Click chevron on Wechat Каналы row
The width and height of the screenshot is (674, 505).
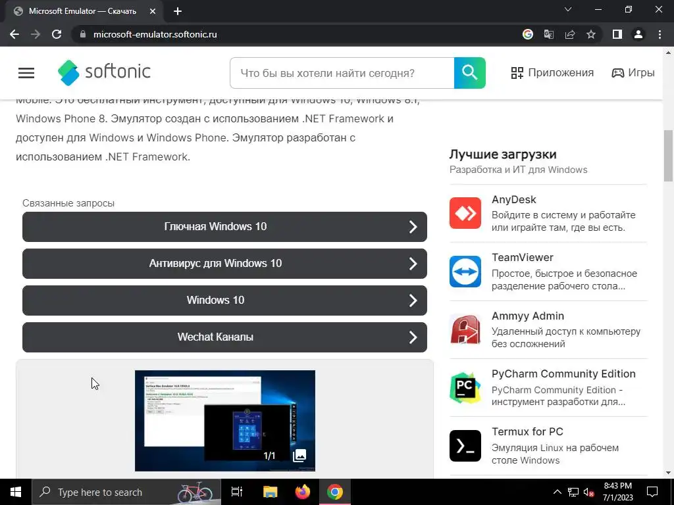[413, 337]
